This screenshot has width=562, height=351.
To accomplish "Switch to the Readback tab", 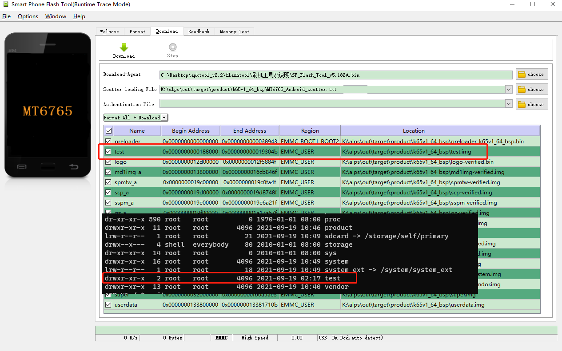I will (199, 31).
